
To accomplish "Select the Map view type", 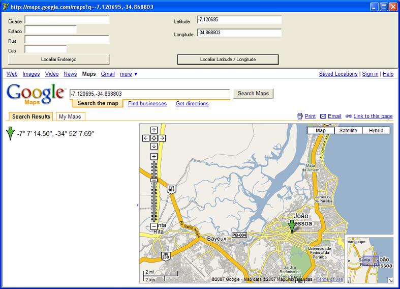I will [321, 131].
